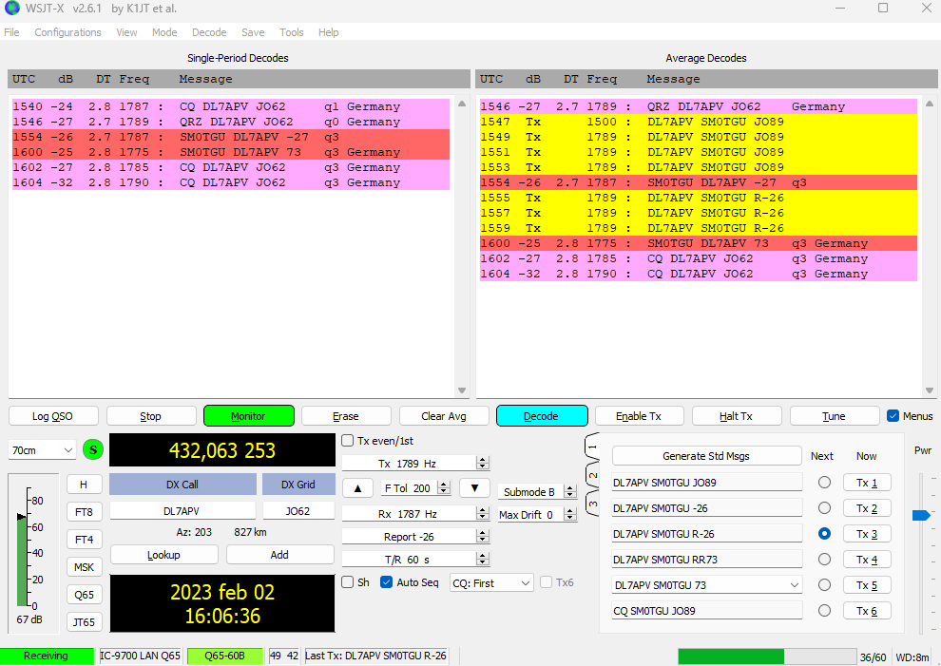Open the Save menu

tap(253, 32)
